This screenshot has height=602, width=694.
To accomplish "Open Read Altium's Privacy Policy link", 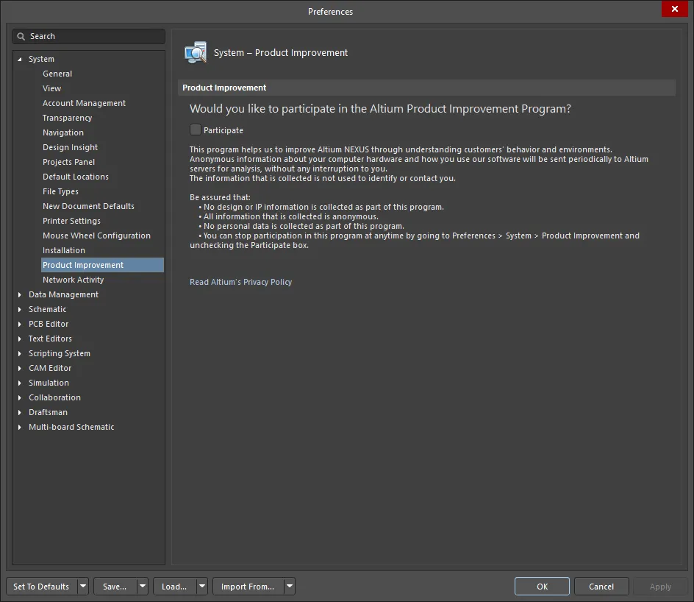I will (x=241, y=282).
